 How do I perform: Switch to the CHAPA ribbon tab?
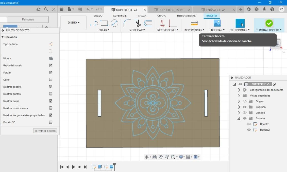161,16
